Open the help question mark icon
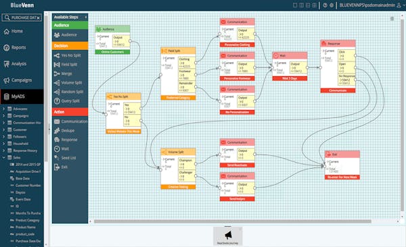406x247 pixels. [325, 5]
